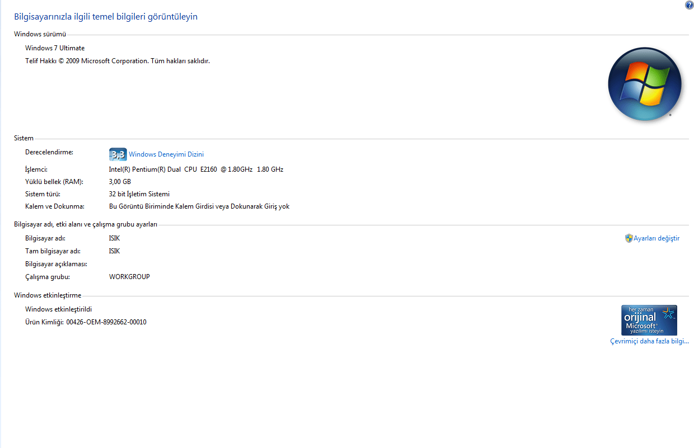Click the Windows 7 logo orb
This screenshot has height=448, width=694.
[x=645, y=84]
